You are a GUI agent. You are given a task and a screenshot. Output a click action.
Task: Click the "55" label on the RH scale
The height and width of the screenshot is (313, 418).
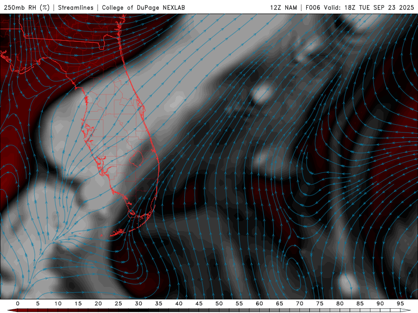[239, 304]
